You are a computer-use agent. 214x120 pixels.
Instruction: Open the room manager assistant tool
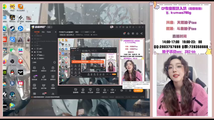click(44, 69)
